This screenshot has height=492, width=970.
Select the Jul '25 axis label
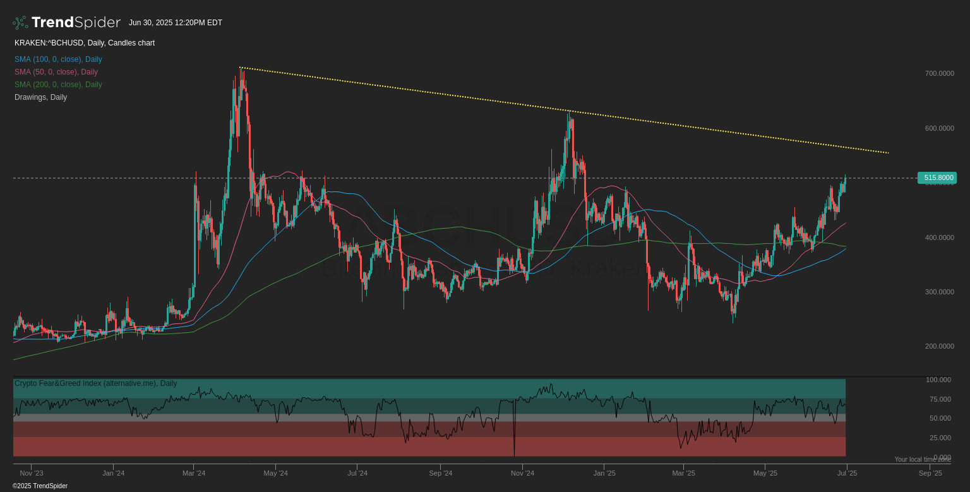847,472
